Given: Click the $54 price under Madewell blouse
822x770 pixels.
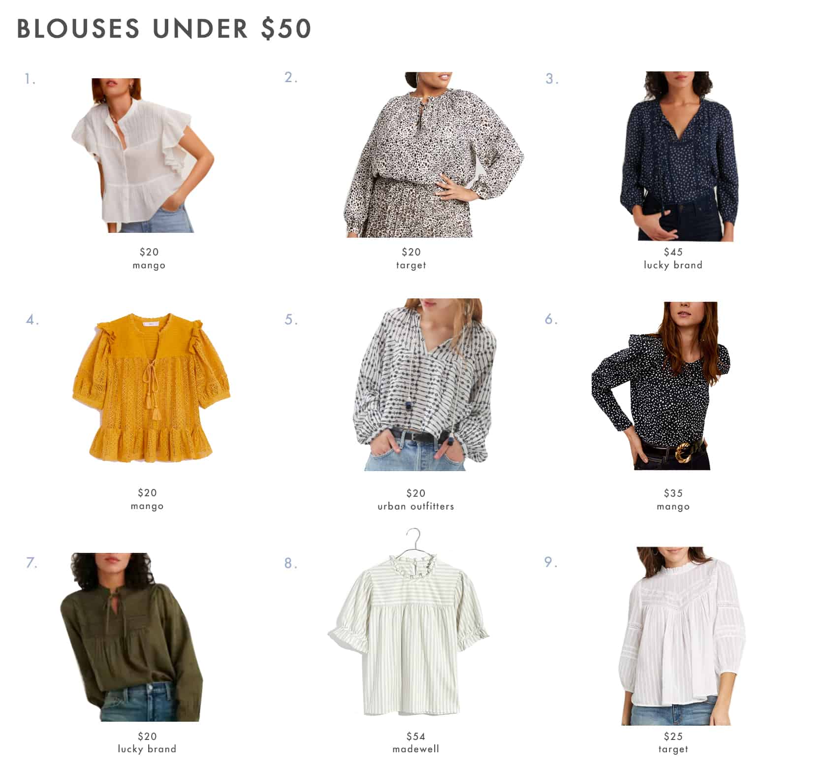Looking at the screenshot, I should tap(415, 736).
